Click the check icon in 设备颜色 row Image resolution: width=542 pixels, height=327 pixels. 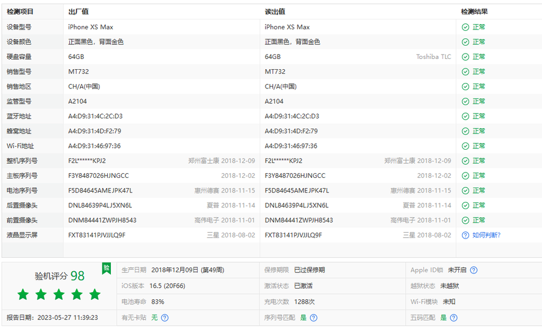(x=466, y=42)
